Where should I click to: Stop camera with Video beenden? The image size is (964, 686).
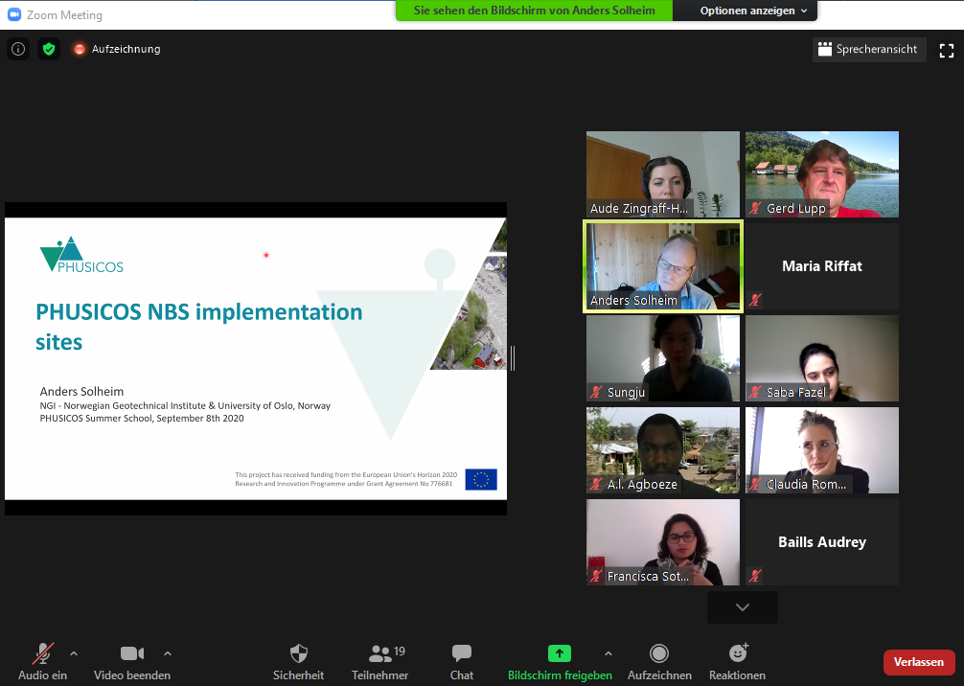[131, 661]
